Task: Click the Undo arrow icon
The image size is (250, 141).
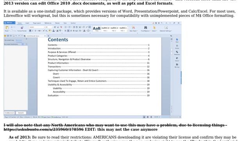Action: 16,36
